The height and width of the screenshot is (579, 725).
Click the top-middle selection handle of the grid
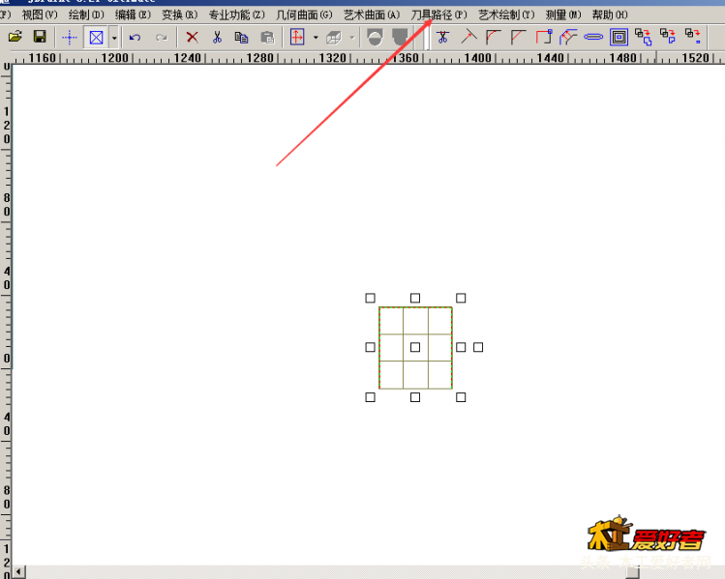(415, 298)
